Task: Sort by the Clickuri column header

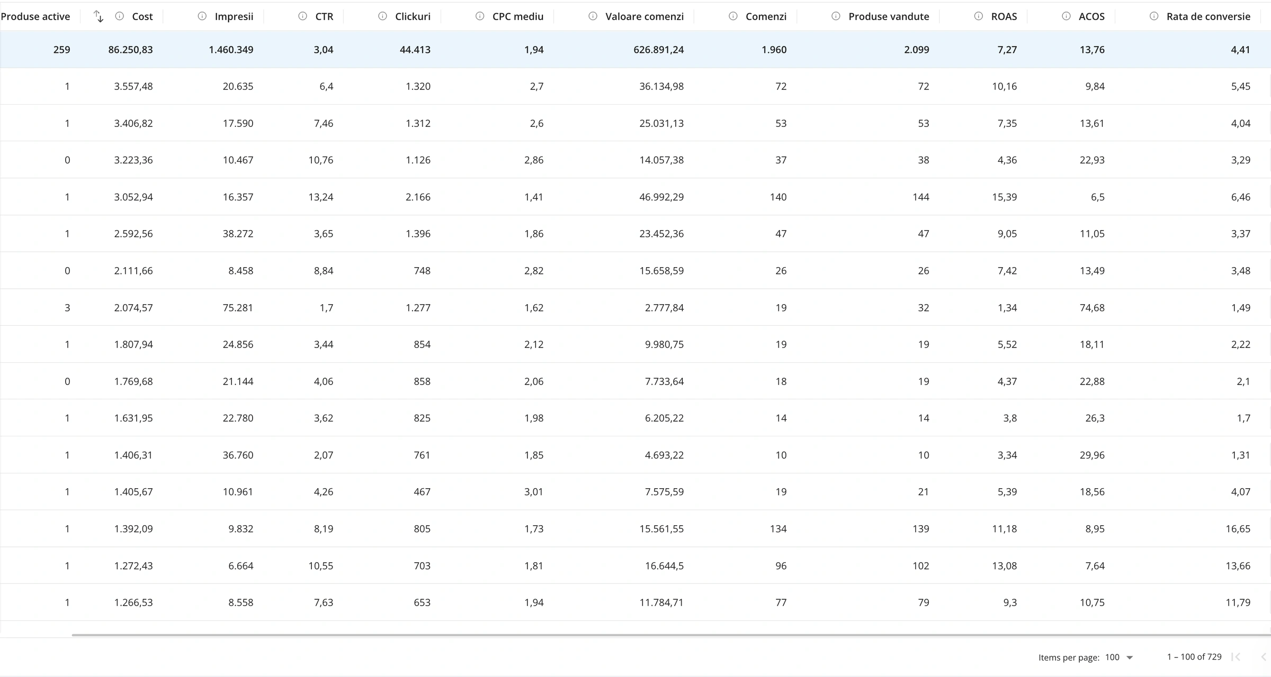Action: point(413,16)
